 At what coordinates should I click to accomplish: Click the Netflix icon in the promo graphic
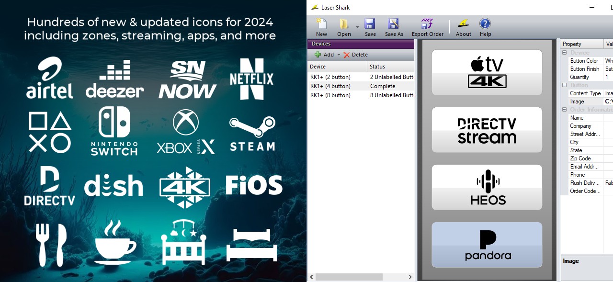[x=251, y=79]
